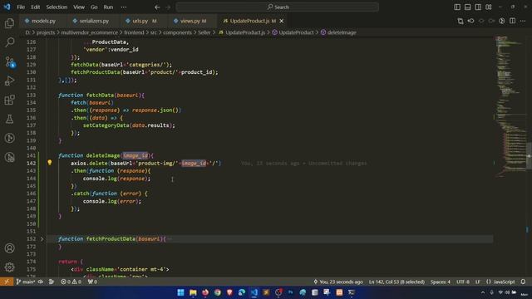Open the Testing flask view
The width and height of the screenshot is (532, 299).
tap(9, 119)
